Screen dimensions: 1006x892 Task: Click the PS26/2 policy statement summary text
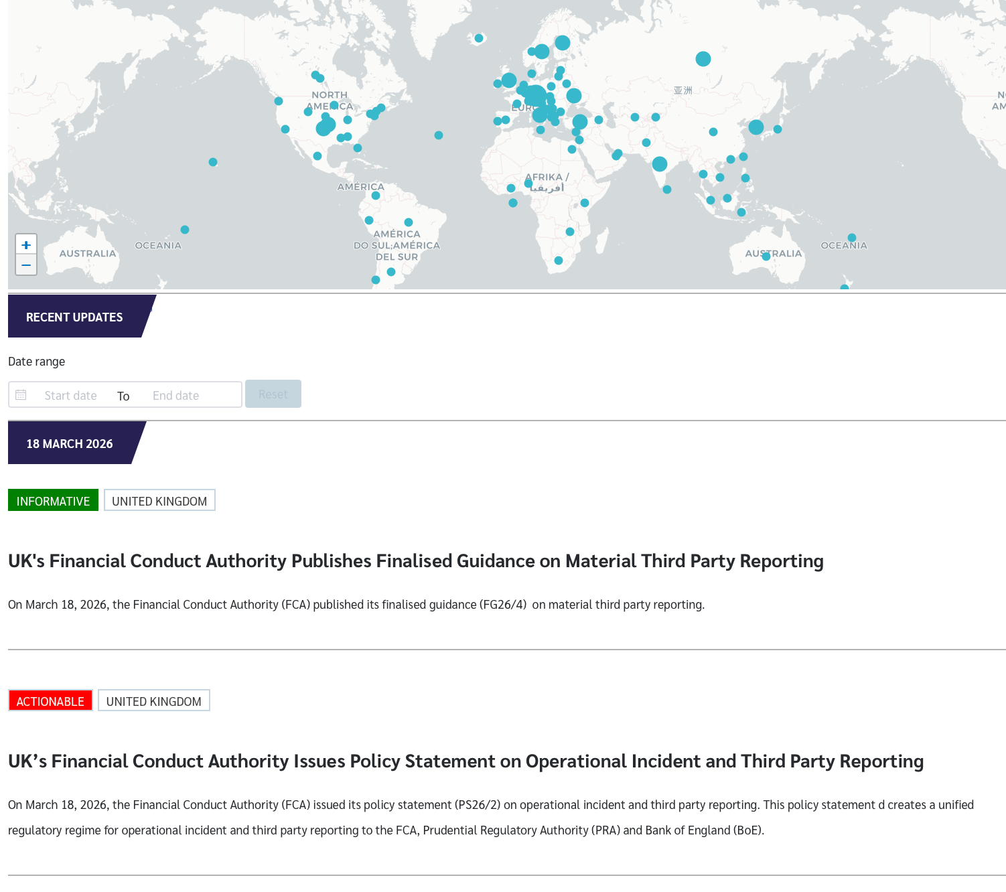(x=491, y=818)
